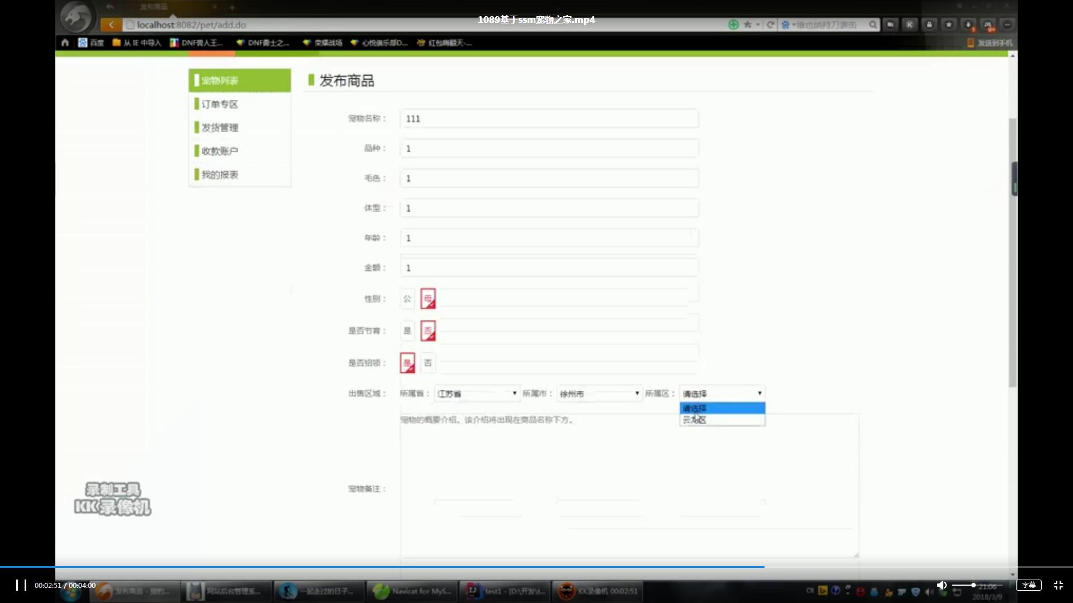
Task: Toggle subtitles with the 字幕 button
Action: click(x=1029, y=585)
